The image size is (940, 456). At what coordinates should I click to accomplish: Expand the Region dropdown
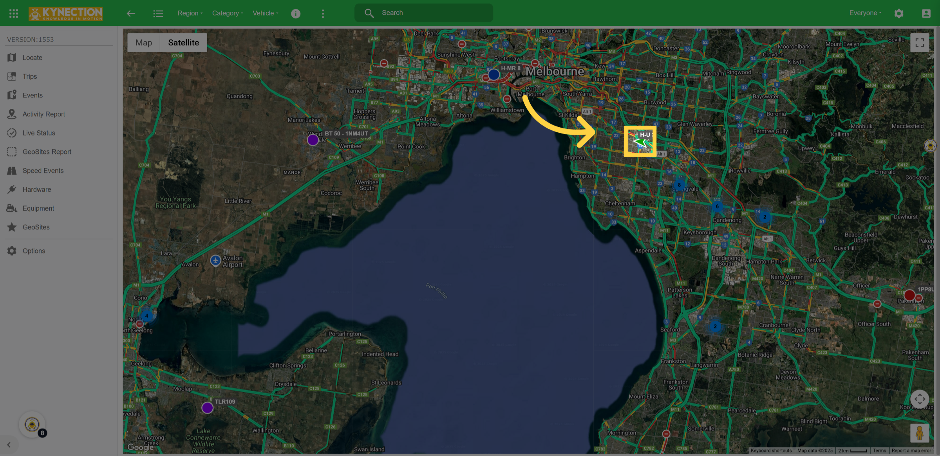point(190,13)
